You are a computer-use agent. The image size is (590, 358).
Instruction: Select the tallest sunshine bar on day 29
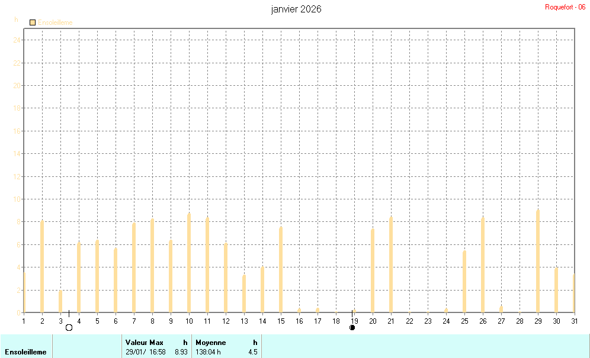(538, 260)
